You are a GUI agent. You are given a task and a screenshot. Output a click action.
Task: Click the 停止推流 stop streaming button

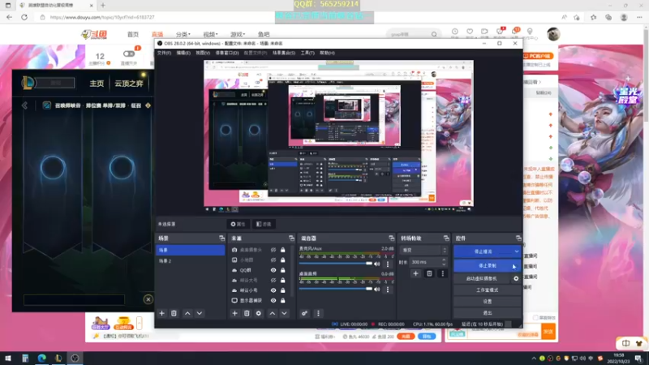coord(483,251)
